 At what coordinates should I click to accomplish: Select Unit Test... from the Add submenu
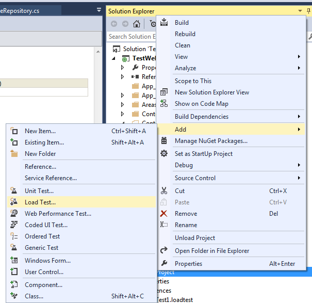pyautogui.click(x=39, y=191)
